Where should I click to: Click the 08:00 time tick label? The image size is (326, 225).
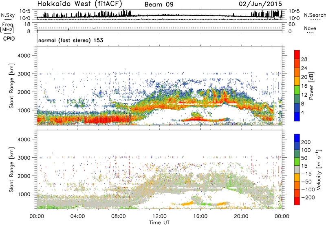tap(118, 216)
